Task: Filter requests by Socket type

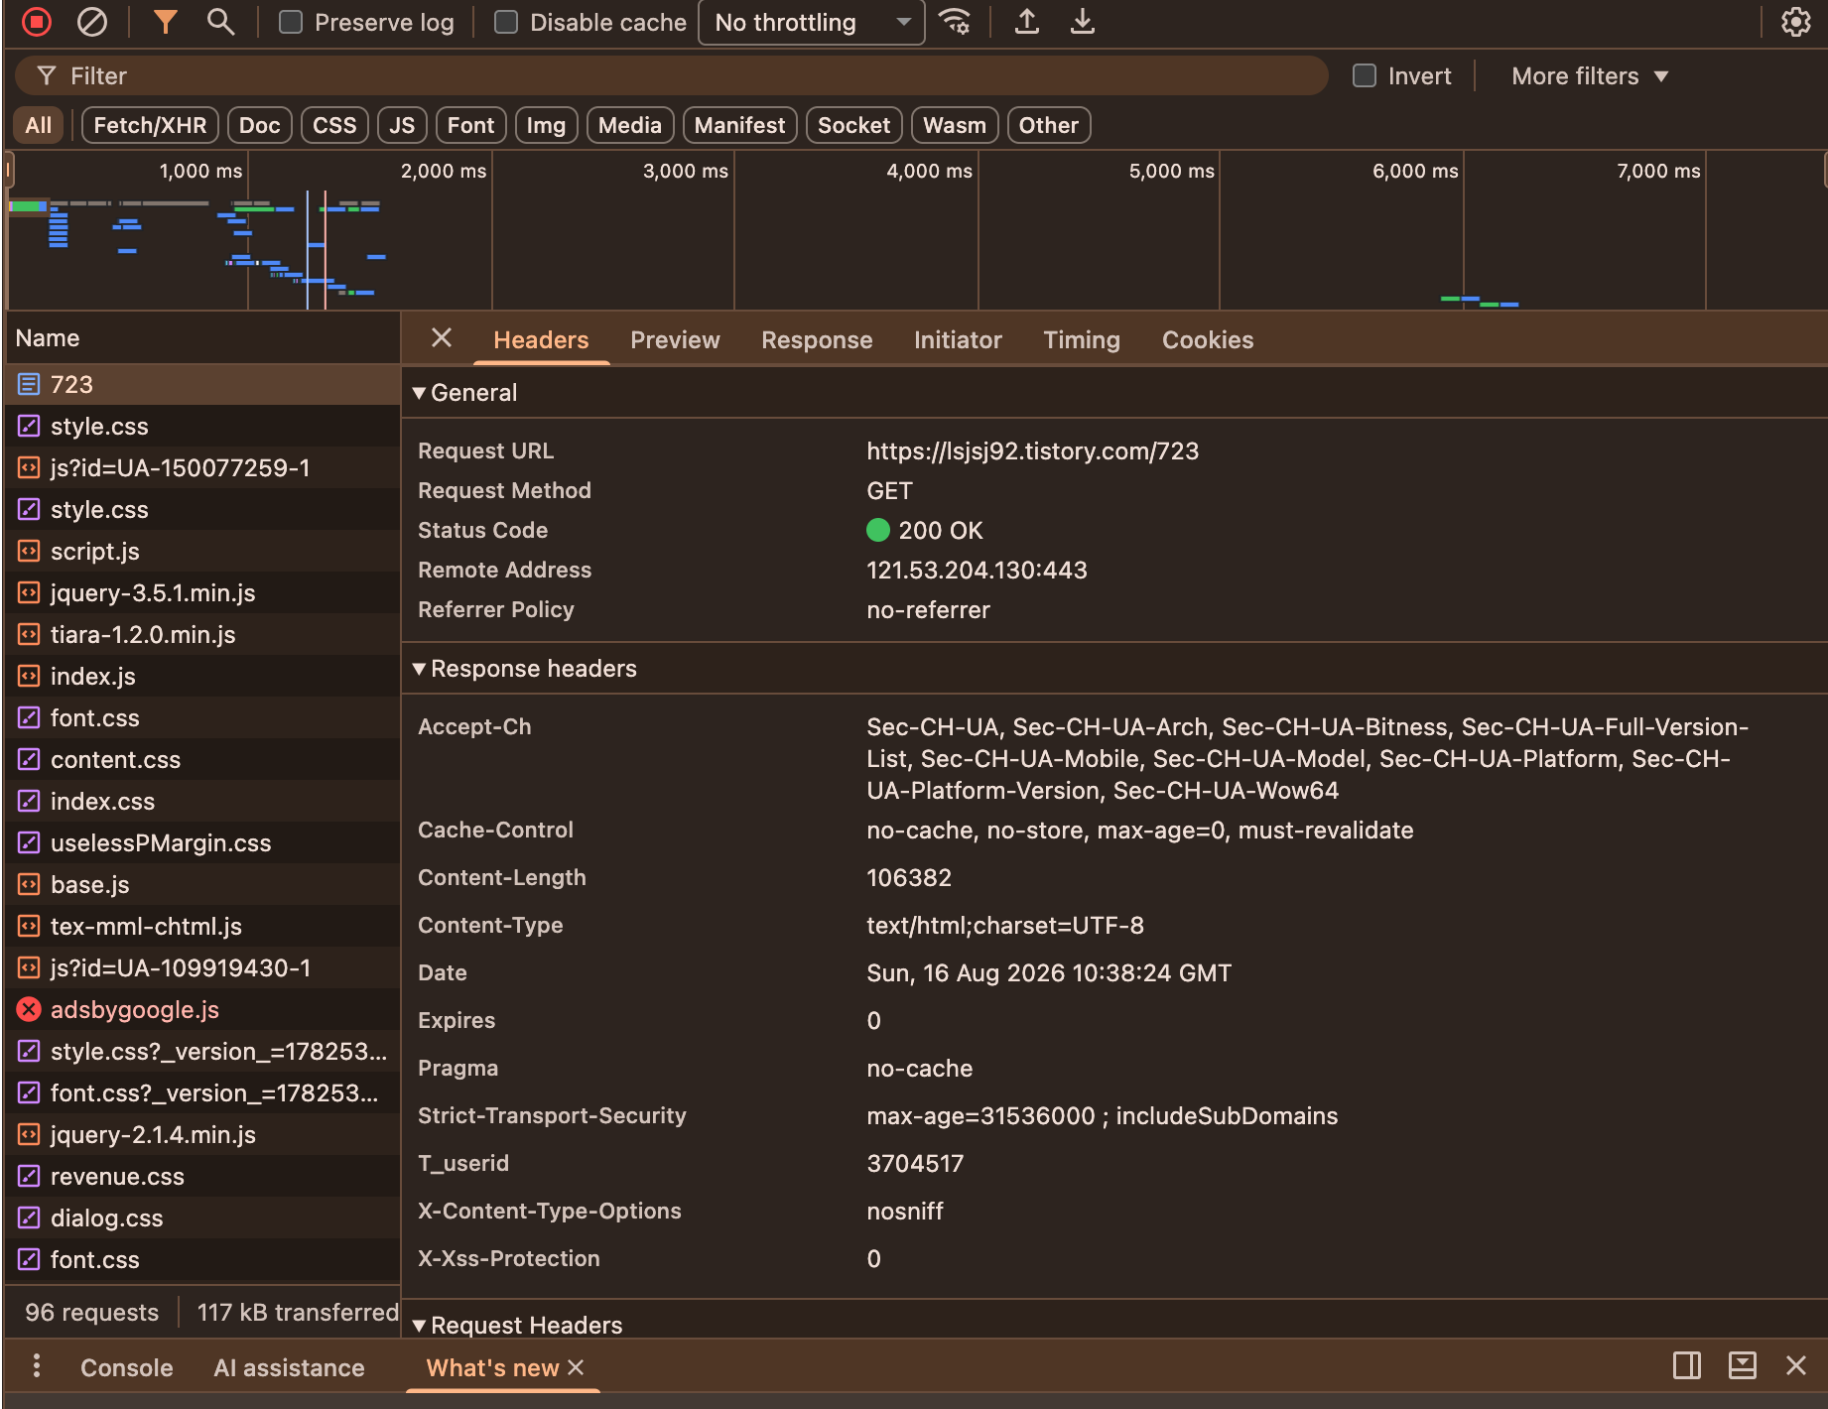Action: coord(853,125)
